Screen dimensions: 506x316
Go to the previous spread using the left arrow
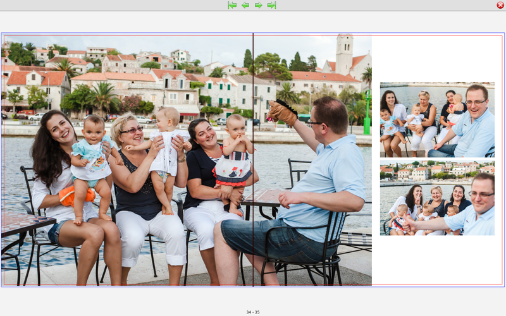[x=245, y=5]
